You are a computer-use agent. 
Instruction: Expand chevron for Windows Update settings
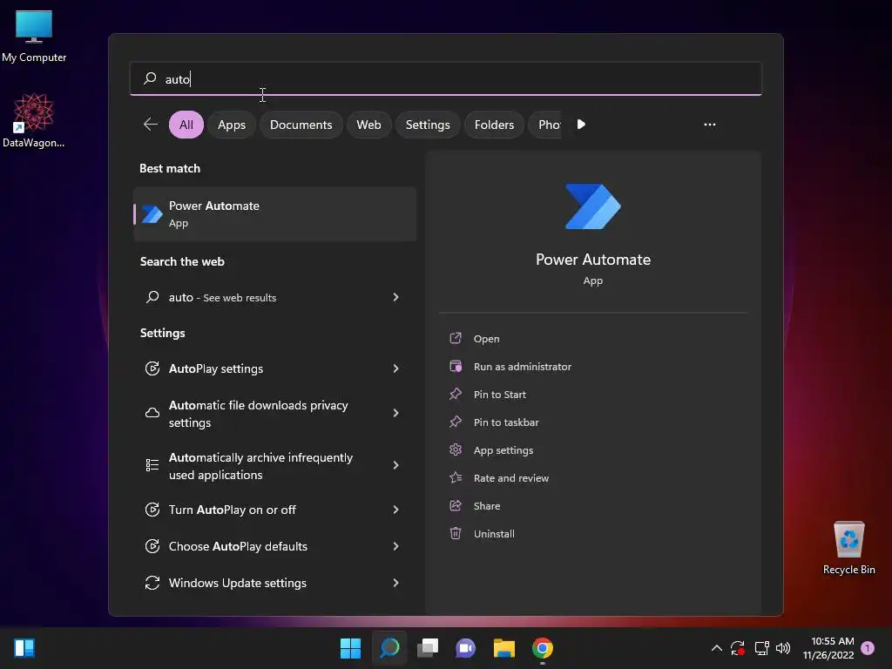395,583
